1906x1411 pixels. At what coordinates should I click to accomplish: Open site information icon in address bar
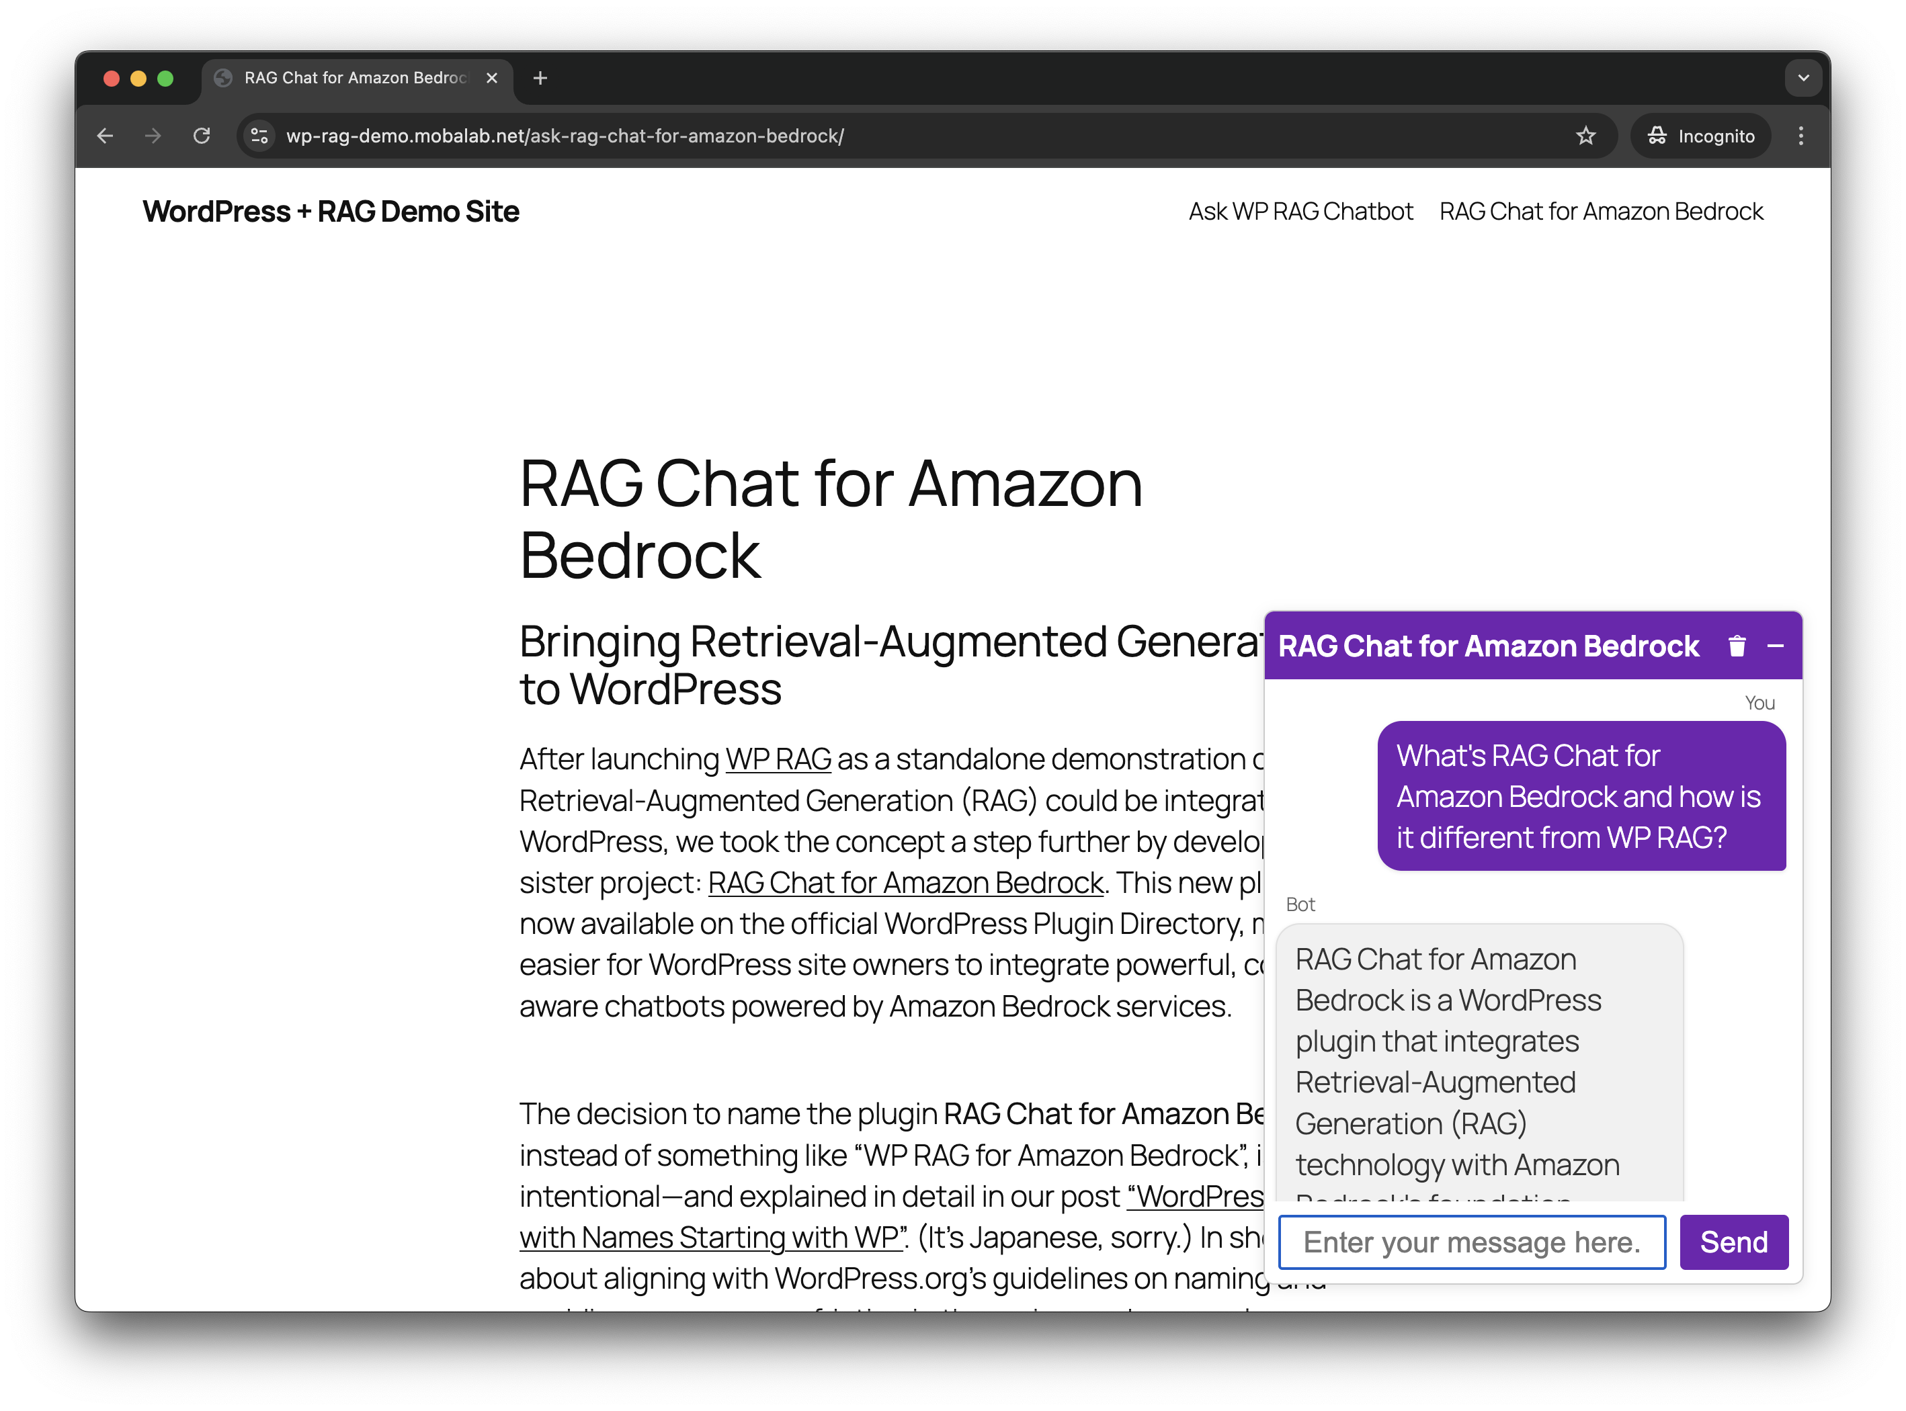pos(259,136)
